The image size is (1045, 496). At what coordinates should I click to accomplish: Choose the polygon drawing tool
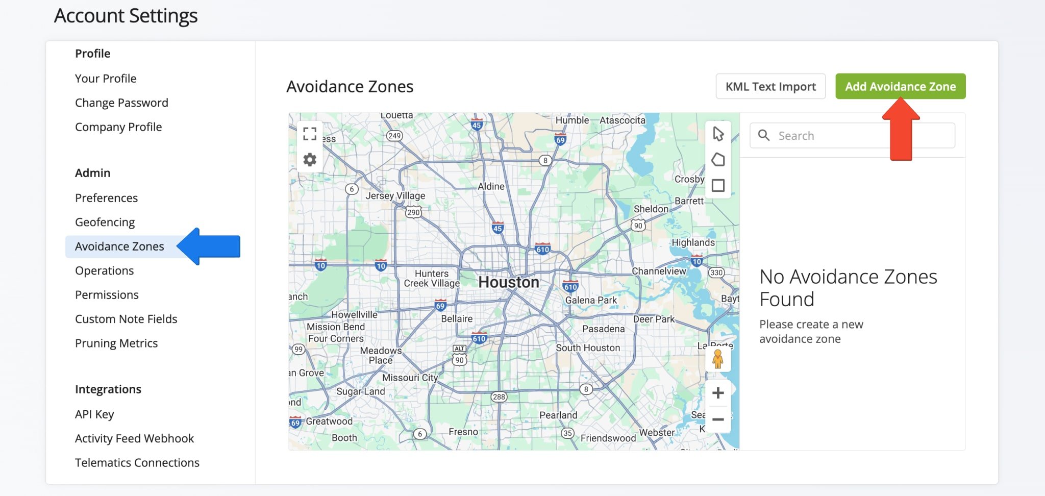718,160
